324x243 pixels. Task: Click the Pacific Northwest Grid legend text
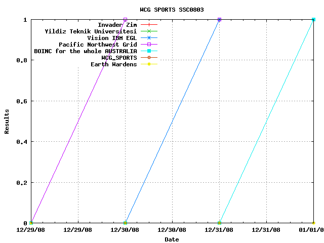pyautogui.click(x=98, y=45)
